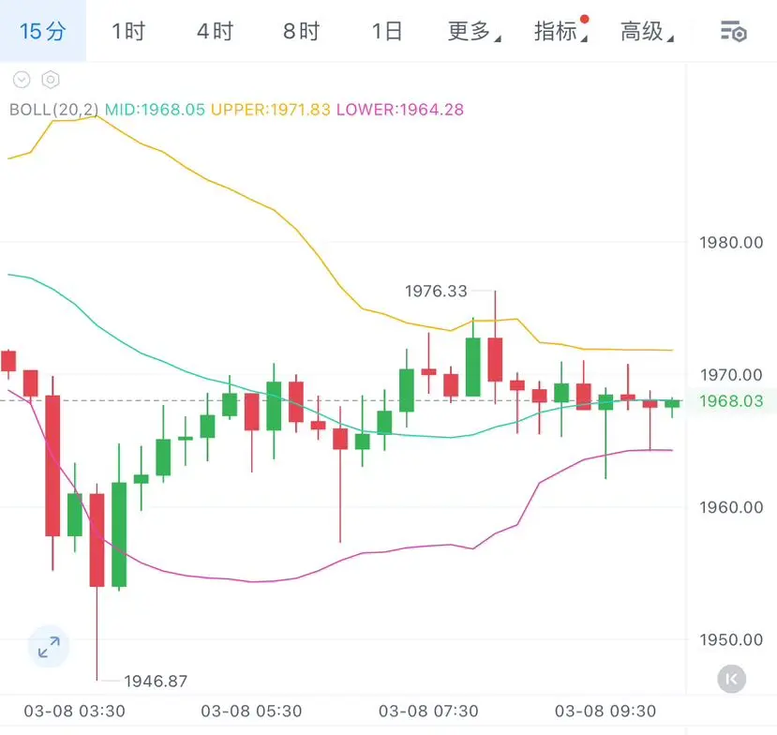777x735 pixels.
Task: Click the 1960.00 price axis label
Action: click(x=731, y=507)
